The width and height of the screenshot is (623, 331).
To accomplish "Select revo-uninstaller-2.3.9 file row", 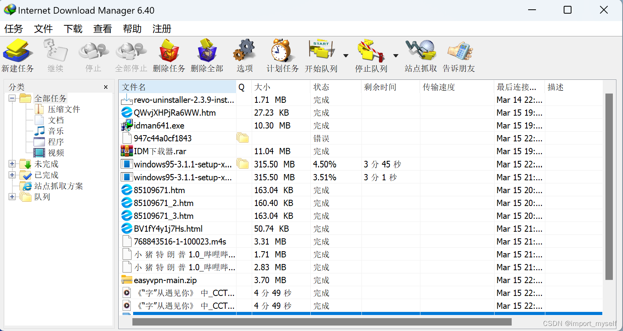I will click(x=361, y=100).
